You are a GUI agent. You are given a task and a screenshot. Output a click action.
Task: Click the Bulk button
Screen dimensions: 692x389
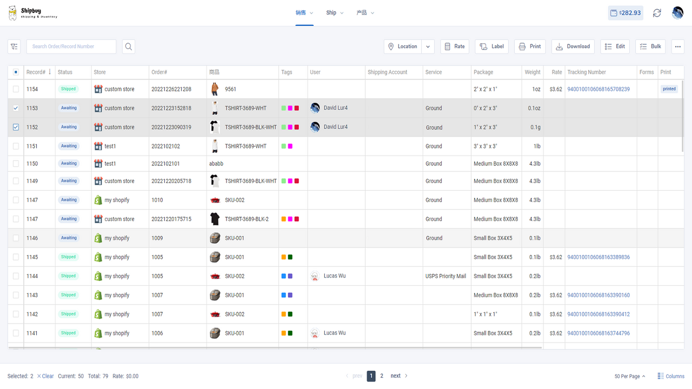650,46
